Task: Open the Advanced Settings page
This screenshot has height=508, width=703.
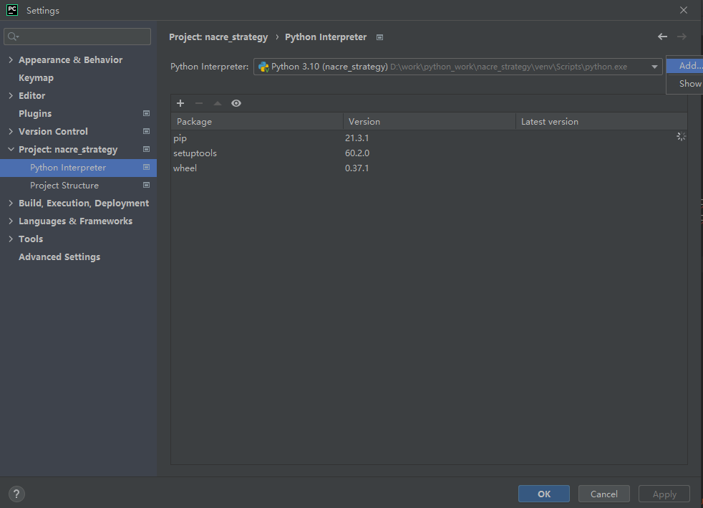Action: (59, 257)
